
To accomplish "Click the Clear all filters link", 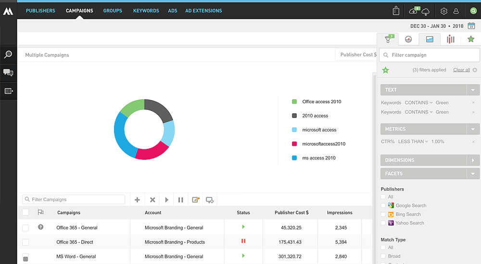I will click(461, 70).
